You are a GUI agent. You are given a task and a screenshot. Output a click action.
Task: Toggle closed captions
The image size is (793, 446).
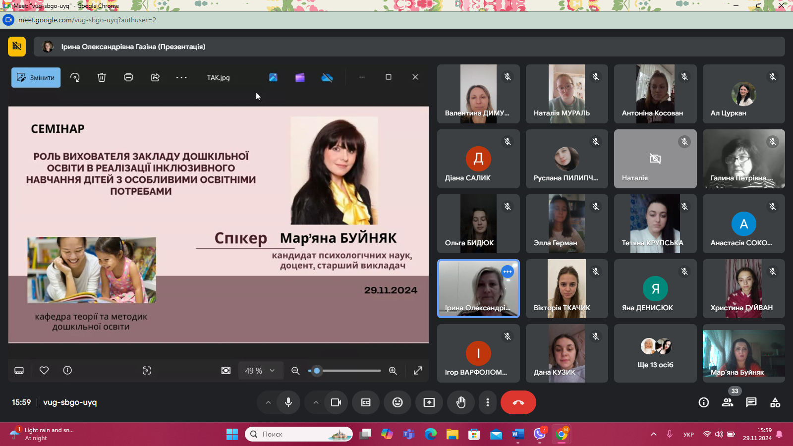pos(366,402)
